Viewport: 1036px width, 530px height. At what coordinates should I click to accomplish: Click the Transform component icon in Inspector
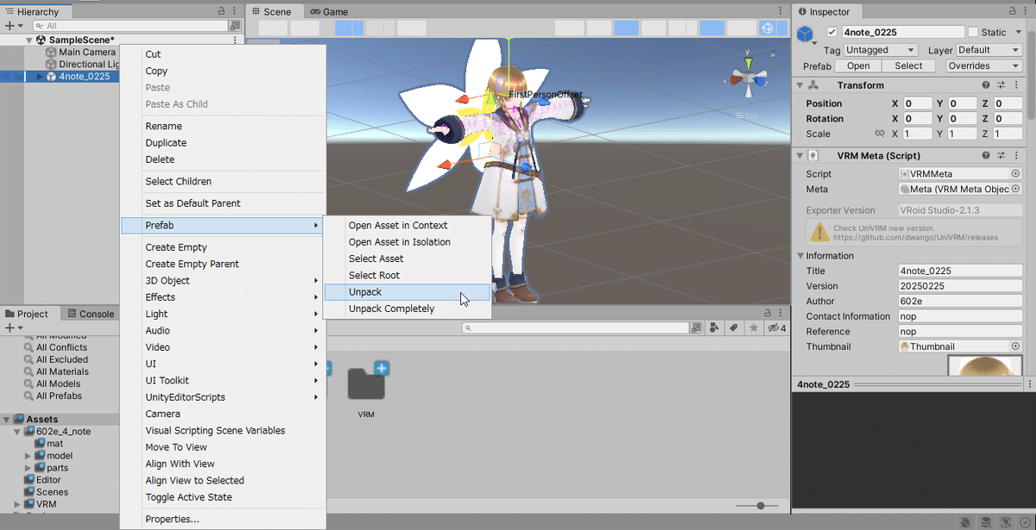click(x=813, y=84)
